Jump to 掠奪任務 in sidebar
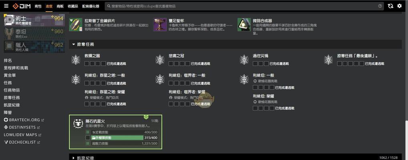 click(12, 98)
